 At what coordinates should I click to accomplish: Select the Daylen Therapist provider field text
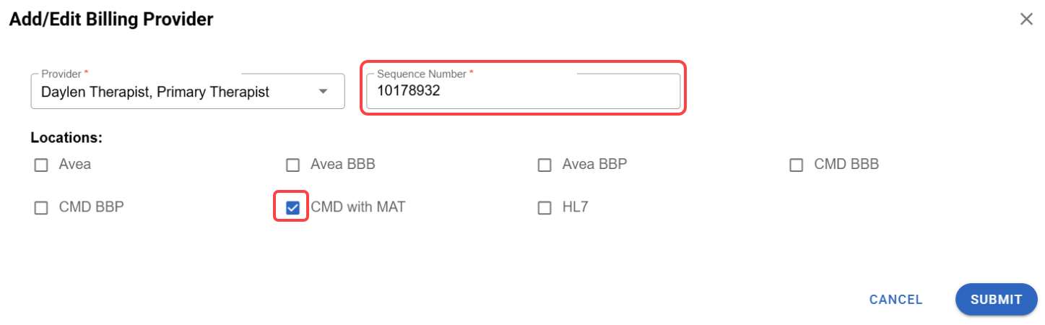tap(155, 92)
